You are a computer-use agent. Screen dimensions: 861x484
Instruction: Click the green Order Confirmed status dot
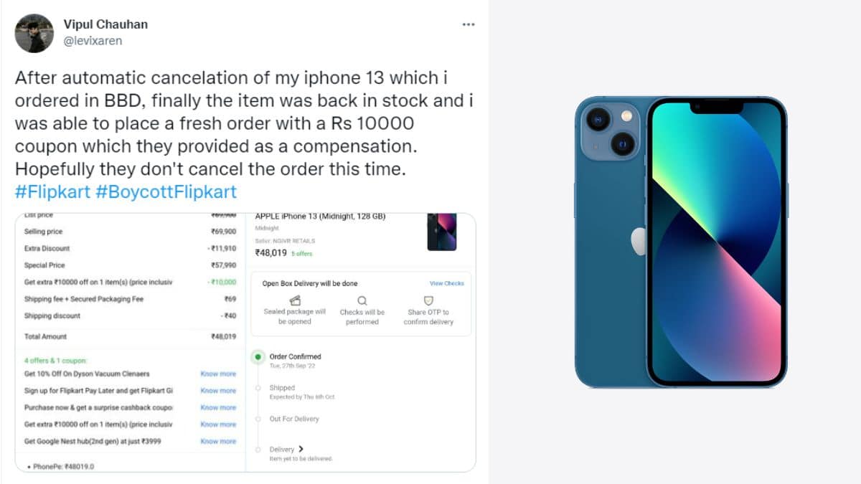tap(256, 356)
